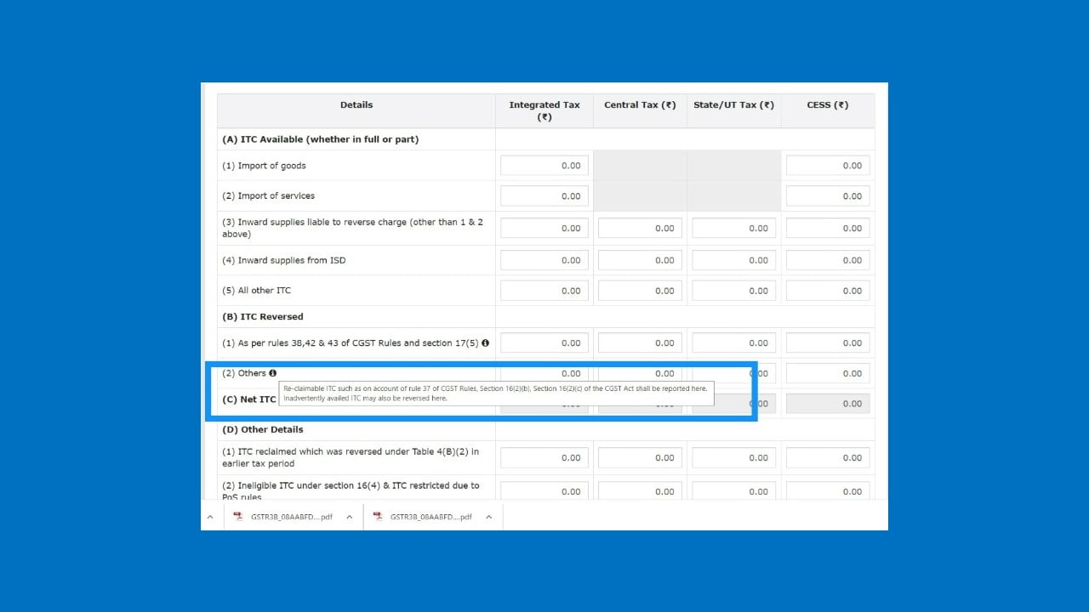The height and width of the screenshot is (612, 1089).
Task: Click the leftmost caret in downloads bar
Action: (210, 517)
